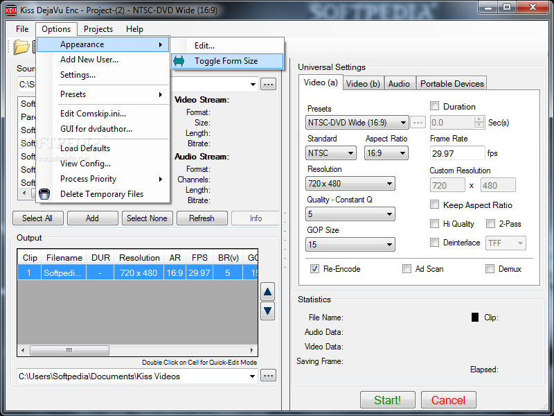This screenshot has width=554, height=416.
Task: Open the GOP Size dropdown
Action: (x=350, y=245)
